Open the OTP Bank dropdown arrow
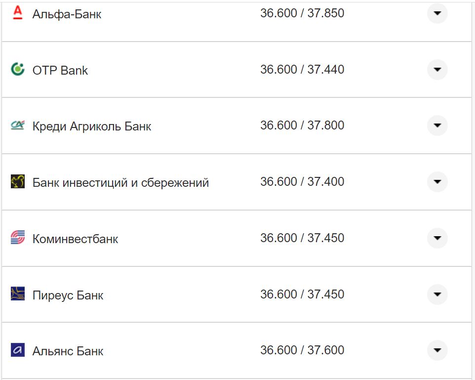 437,70
